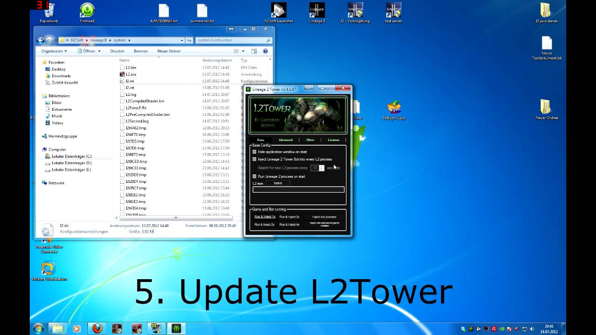
Task: Launch the NCsoft Launcher desktop shortcut
Action: (278, 13)
